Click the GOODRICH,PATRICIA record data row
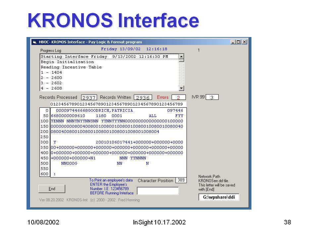Viewport: 318px width, 238px height. click(117, 110)
